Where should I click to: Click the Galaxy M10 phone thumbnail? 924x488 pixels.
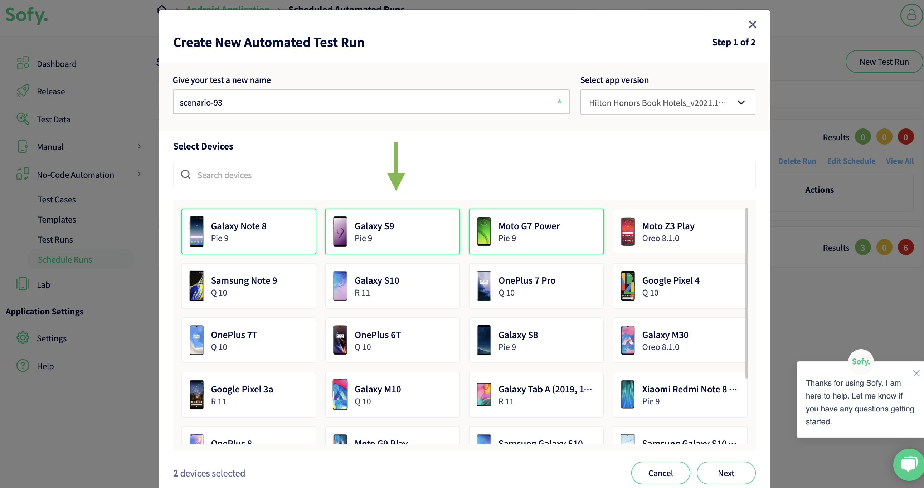340,394
